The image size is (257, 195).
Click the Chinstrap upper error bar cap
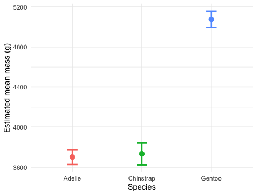(x=142, y=142)
